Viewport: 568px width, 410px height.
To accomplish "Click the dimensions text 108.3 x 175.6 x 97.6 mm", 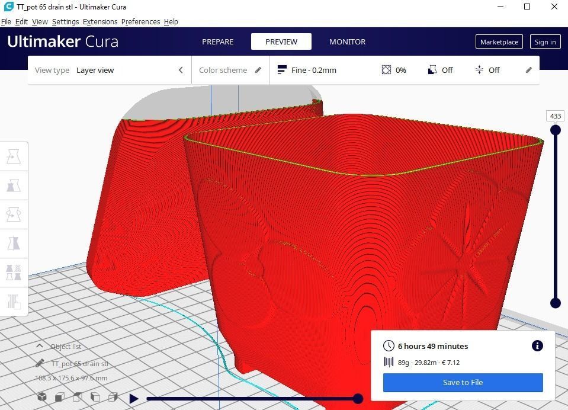I will [71, 378].
